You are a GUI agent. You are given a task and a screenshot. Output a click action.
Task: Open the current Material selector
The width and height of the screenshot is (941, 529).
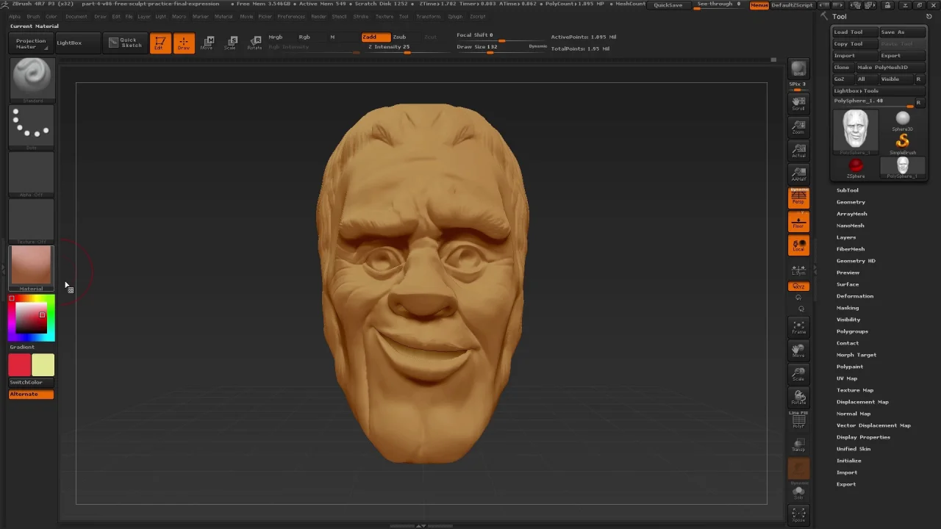[32, 268]
